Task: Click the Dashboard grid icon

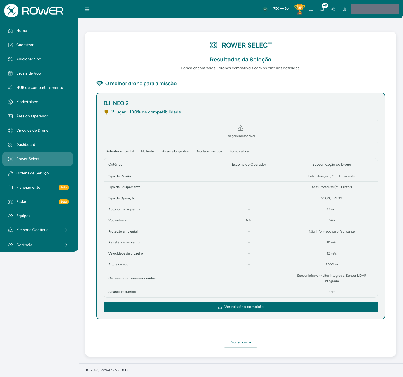Action: coord(10,145)
